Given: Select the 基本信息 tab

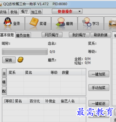Looking at the screenshot, I should tap(7, 35).
